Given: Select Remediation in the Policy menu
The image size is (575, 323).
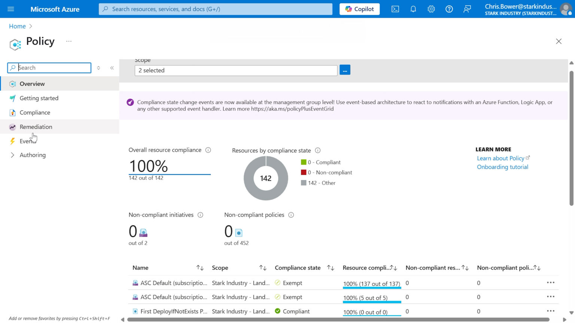Looking at the screenshot, I should pos(36,127).
